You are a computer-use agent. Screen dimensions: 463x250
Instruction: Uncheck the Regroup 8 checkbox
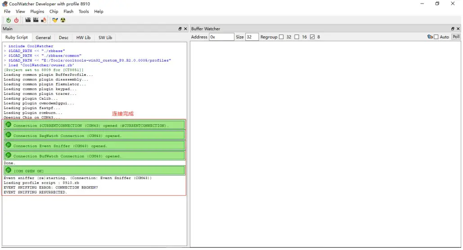(x=312, y=37)
